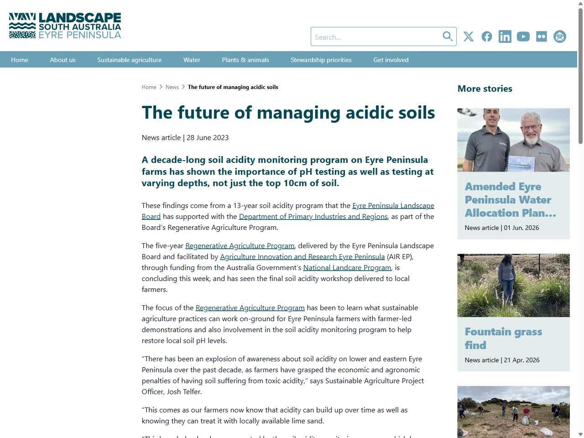Click the scrollbar up arrow
Viewport: 584px width, 438px height.
(580, 4)
